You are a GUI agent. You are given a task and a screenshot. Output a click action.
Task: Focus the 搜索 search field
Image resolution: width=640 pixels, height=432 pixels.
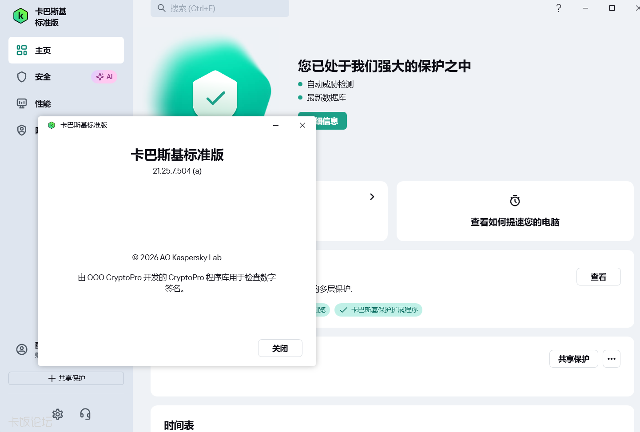(220, 8)
